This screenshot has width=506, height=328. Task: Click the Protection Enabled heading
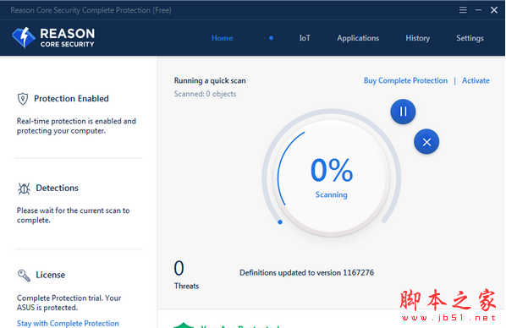click(x=71, y=99)
